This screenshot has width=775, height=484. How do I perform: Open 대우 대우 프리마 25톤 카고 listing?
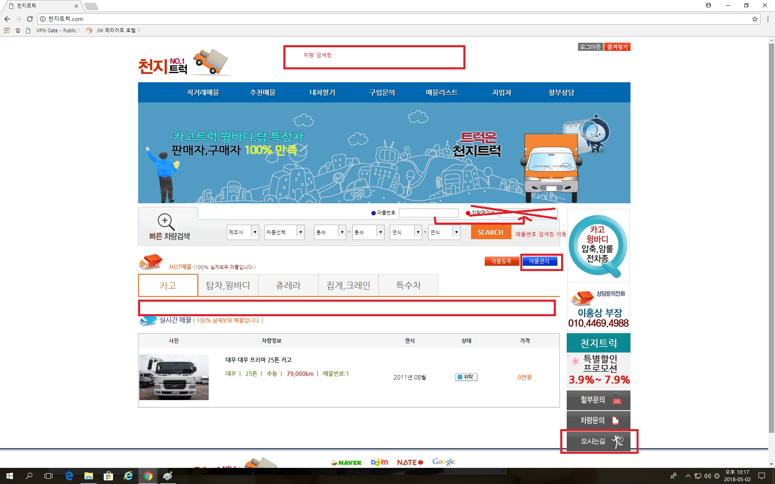pyautogui.click(x=258, y=360)
